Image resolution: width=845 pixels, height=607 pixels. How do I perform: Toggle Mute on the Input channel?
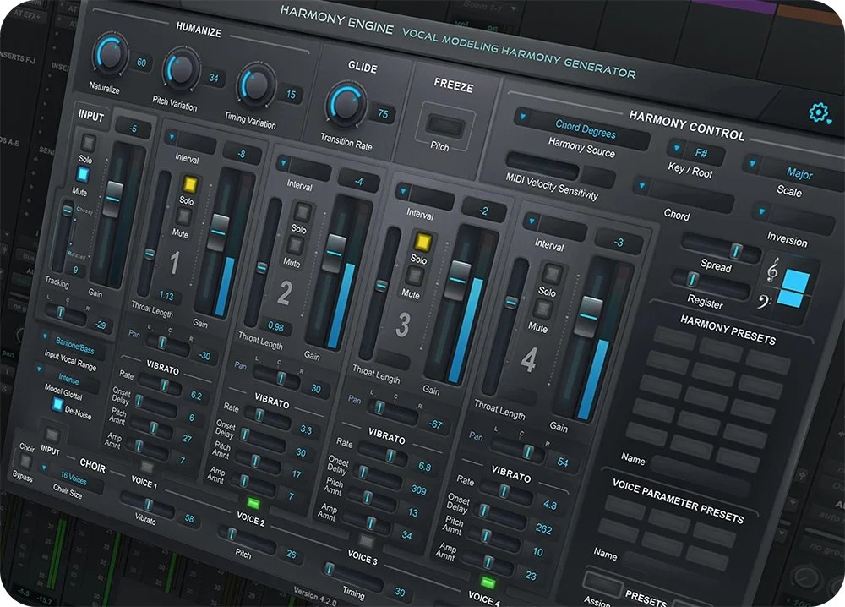[83, 175]
